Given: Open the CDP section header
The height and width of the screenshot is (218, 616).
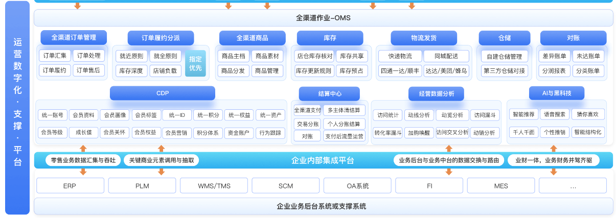Looking at the screenshot, I should pos(162,93).
